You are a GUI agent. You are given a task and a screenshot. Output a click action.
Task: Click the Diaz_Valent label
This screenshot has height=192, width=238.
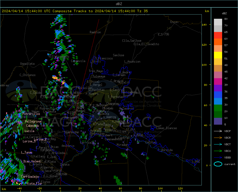pyautogui.click(x=32, y=161)
